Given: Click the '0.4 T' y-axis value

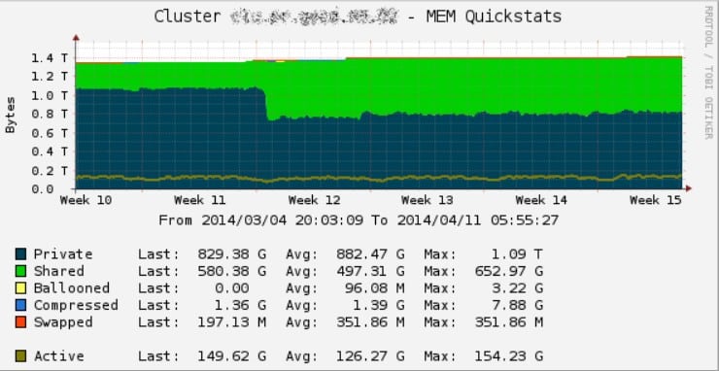Looking at the screenshot, I should tap(50, 152).
